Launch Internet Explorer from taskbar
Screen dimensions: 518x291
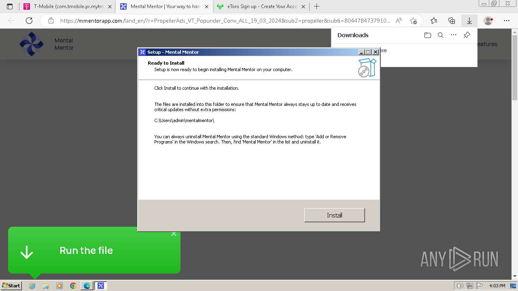tap(32, 286)
